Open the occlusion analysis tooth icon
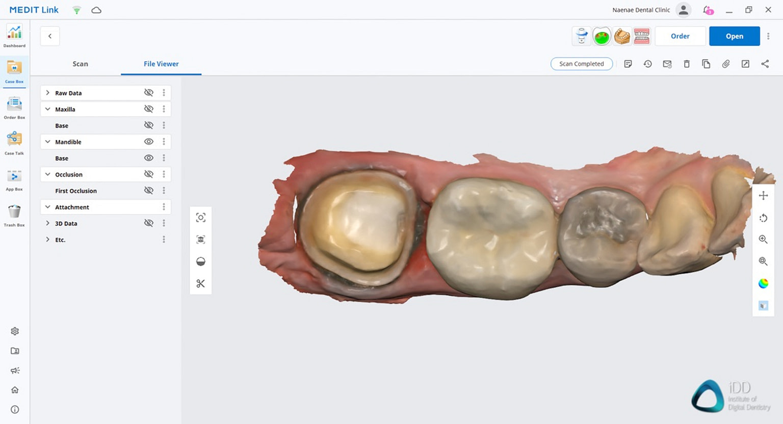The width and height of the screenshot is (783, 424). 602,36
